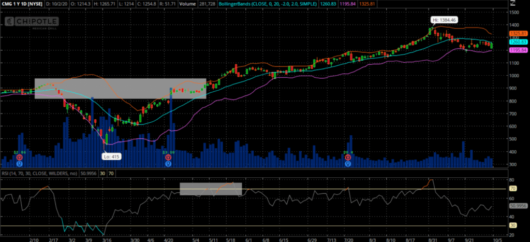Click the blue lightbulb icon below $2.86 earnings

tap(19, 163)
